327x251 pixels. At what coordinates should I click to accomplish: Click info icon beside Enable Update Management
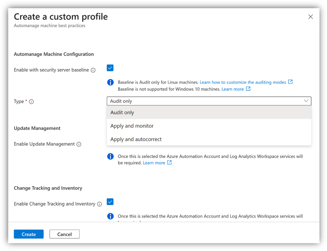(x=79, y=144)
